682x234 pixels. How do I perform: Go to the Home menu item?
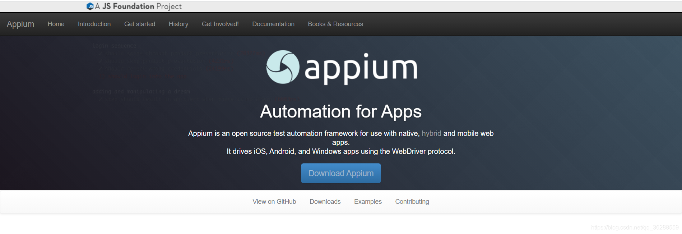[56, 24]
